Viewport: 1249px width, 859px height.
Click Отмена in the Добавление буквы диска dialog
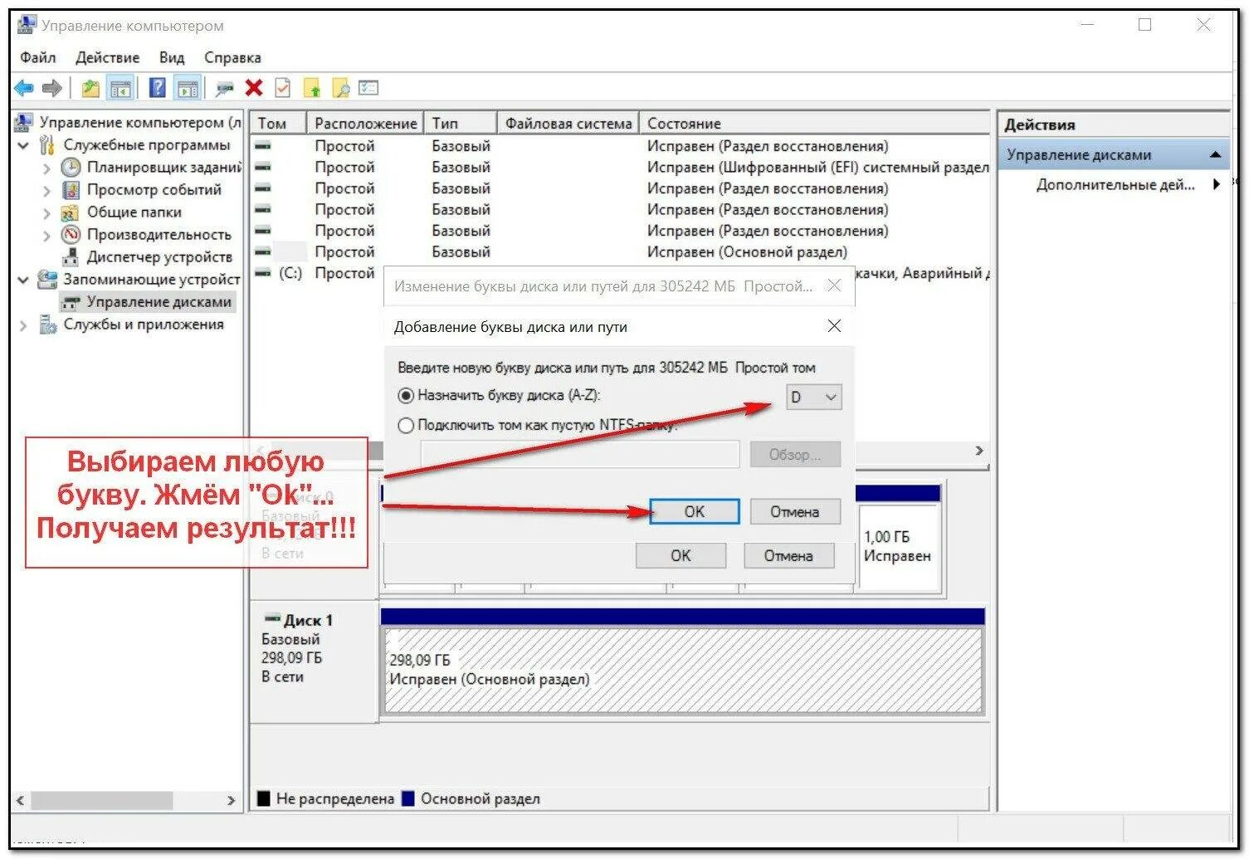[x=794, y=512]
